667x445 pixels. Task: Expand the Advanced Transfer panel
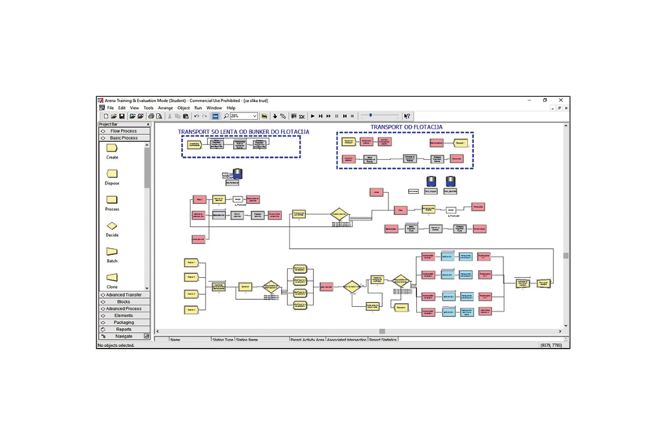(124, 295)
